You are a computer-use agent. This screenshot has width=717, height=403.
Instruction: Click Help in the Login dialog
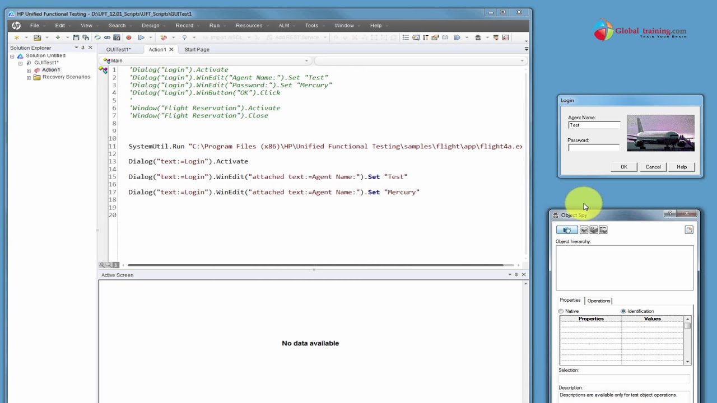click(x=682, y=167)
